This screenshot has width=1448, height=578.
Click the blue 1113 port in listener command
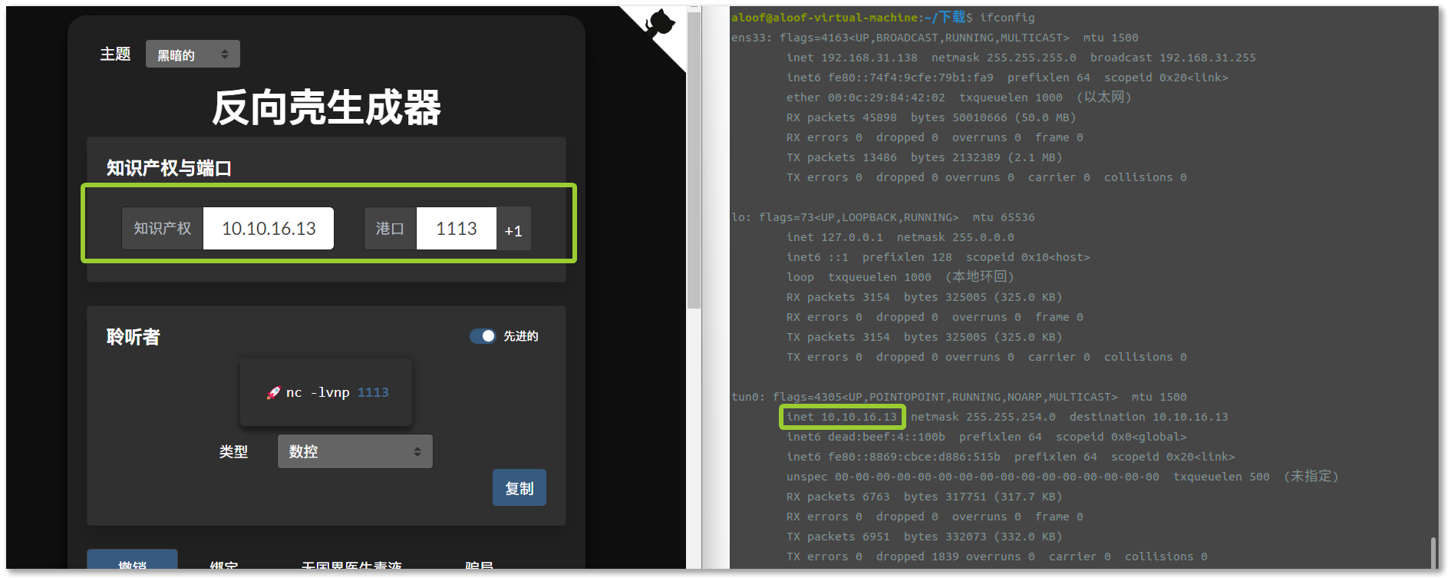pyautogui.click(x=373, y=393)
